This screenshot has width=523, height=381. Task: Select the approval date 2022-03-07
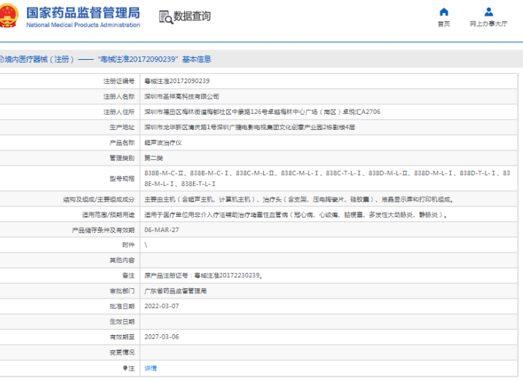[162, 306]
